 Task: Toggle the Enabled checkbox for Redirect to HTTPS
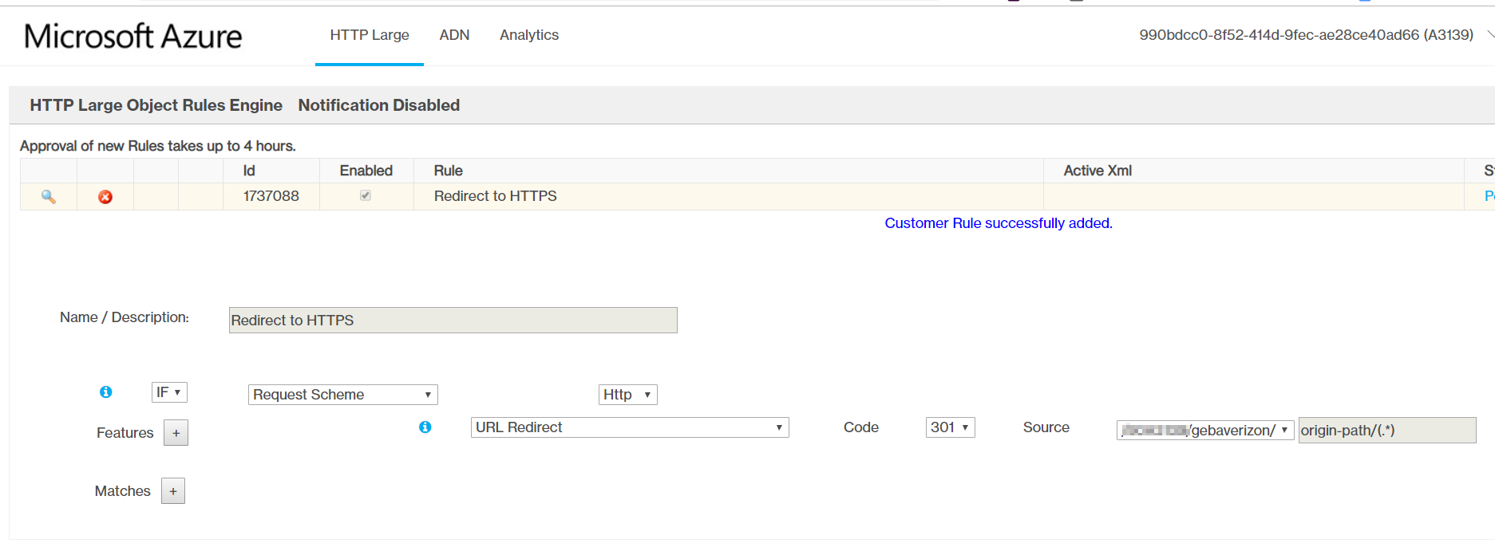click(x=366, y=195)
